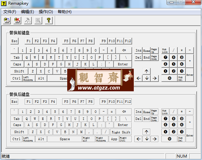Open the 帮助(H) menu
Screen dimensions: 202x160
click(65, 12)
